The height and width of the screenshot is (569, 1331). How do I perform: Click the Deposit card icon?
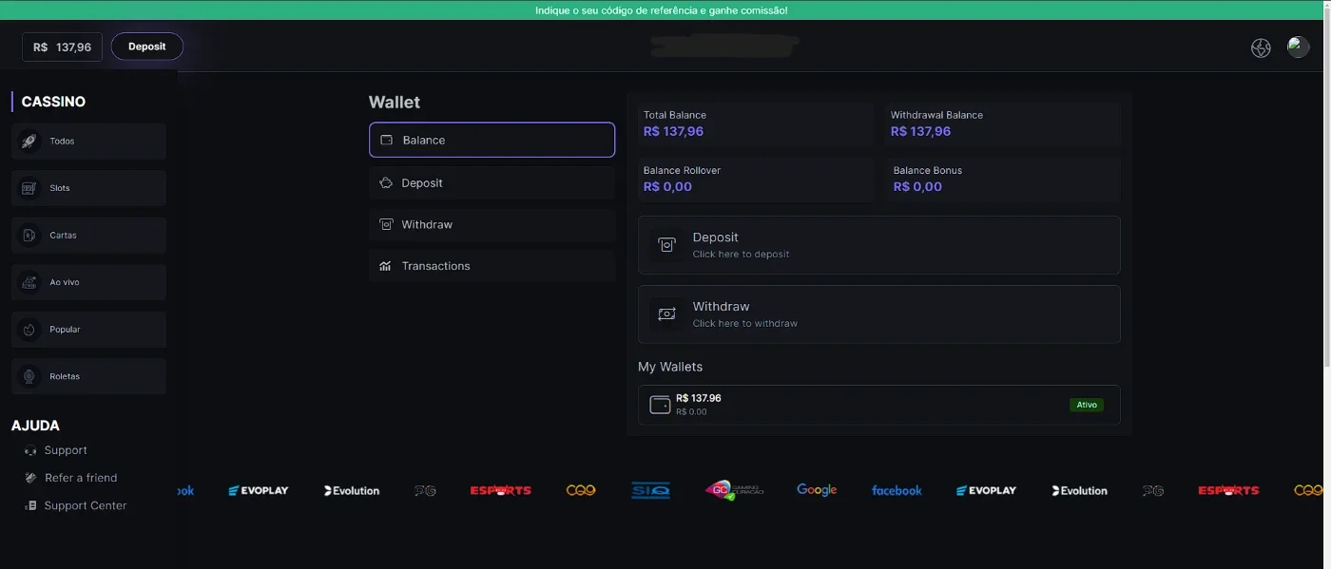666,245
